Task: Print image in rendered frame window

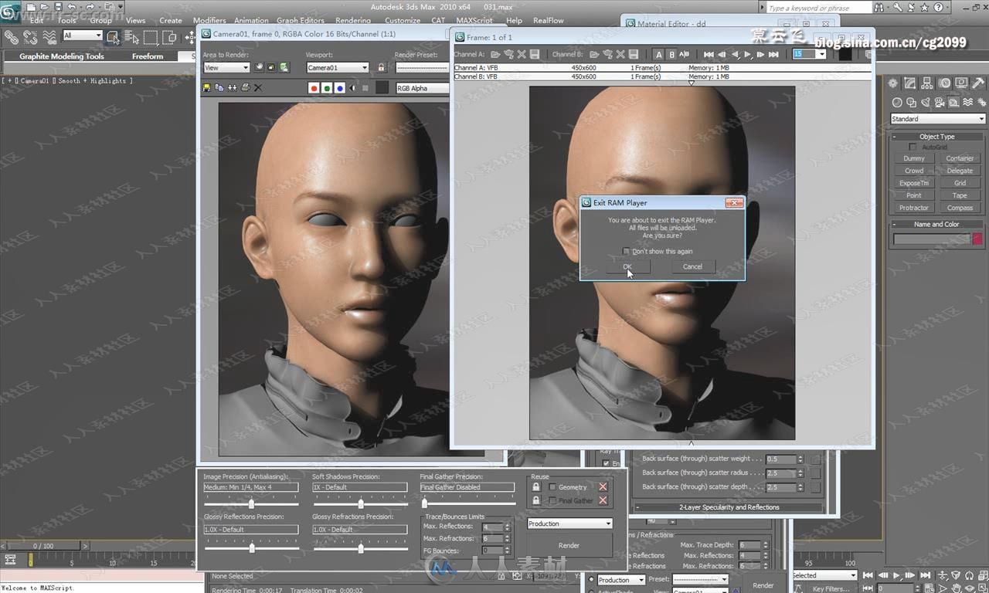Action: point(245,88)
